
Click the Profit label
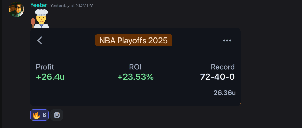tap(45, 67)
